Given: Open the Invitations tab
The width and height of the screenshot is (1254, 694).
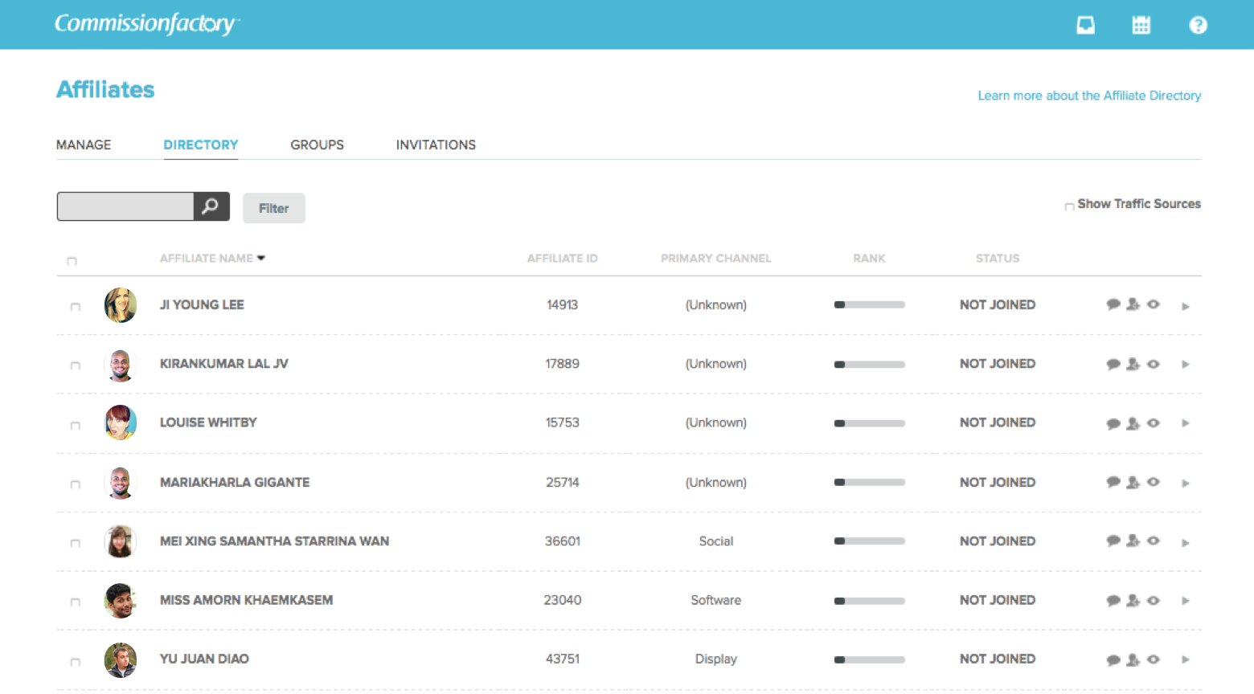Looking at the screenshot, I should click(436, 145).
